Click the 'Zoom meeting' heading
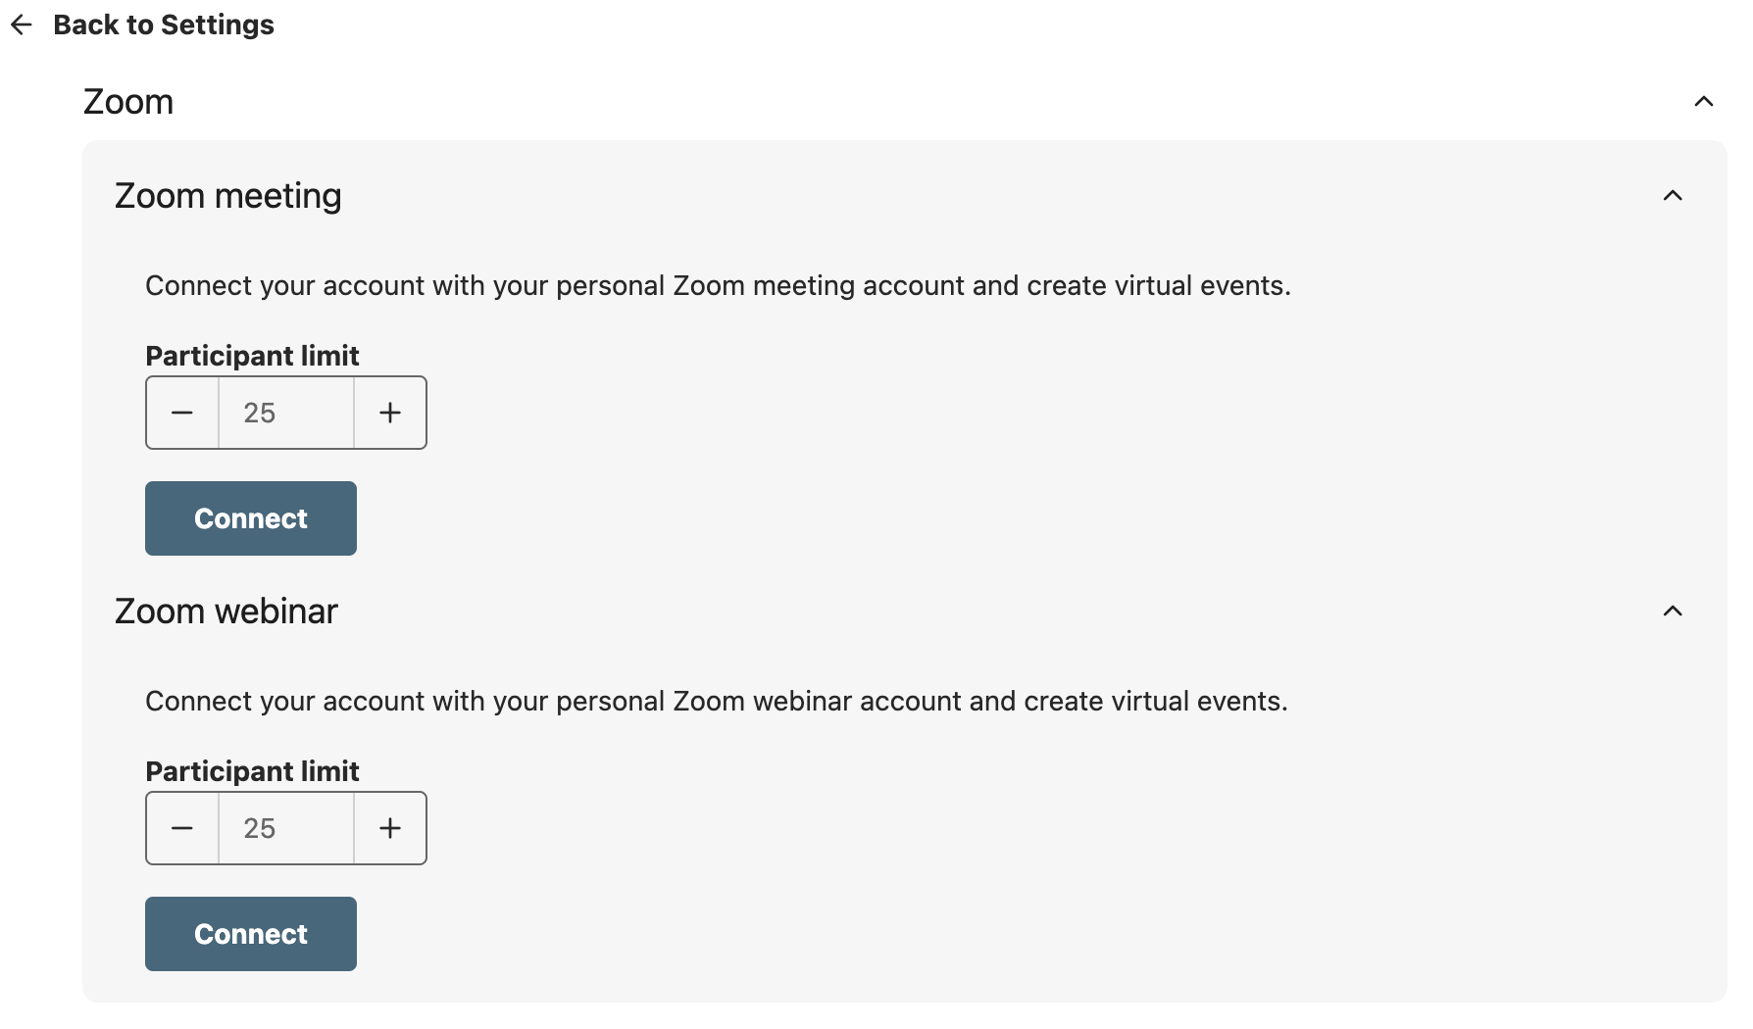The image size is (1753, 1029). tap(228, 196)
